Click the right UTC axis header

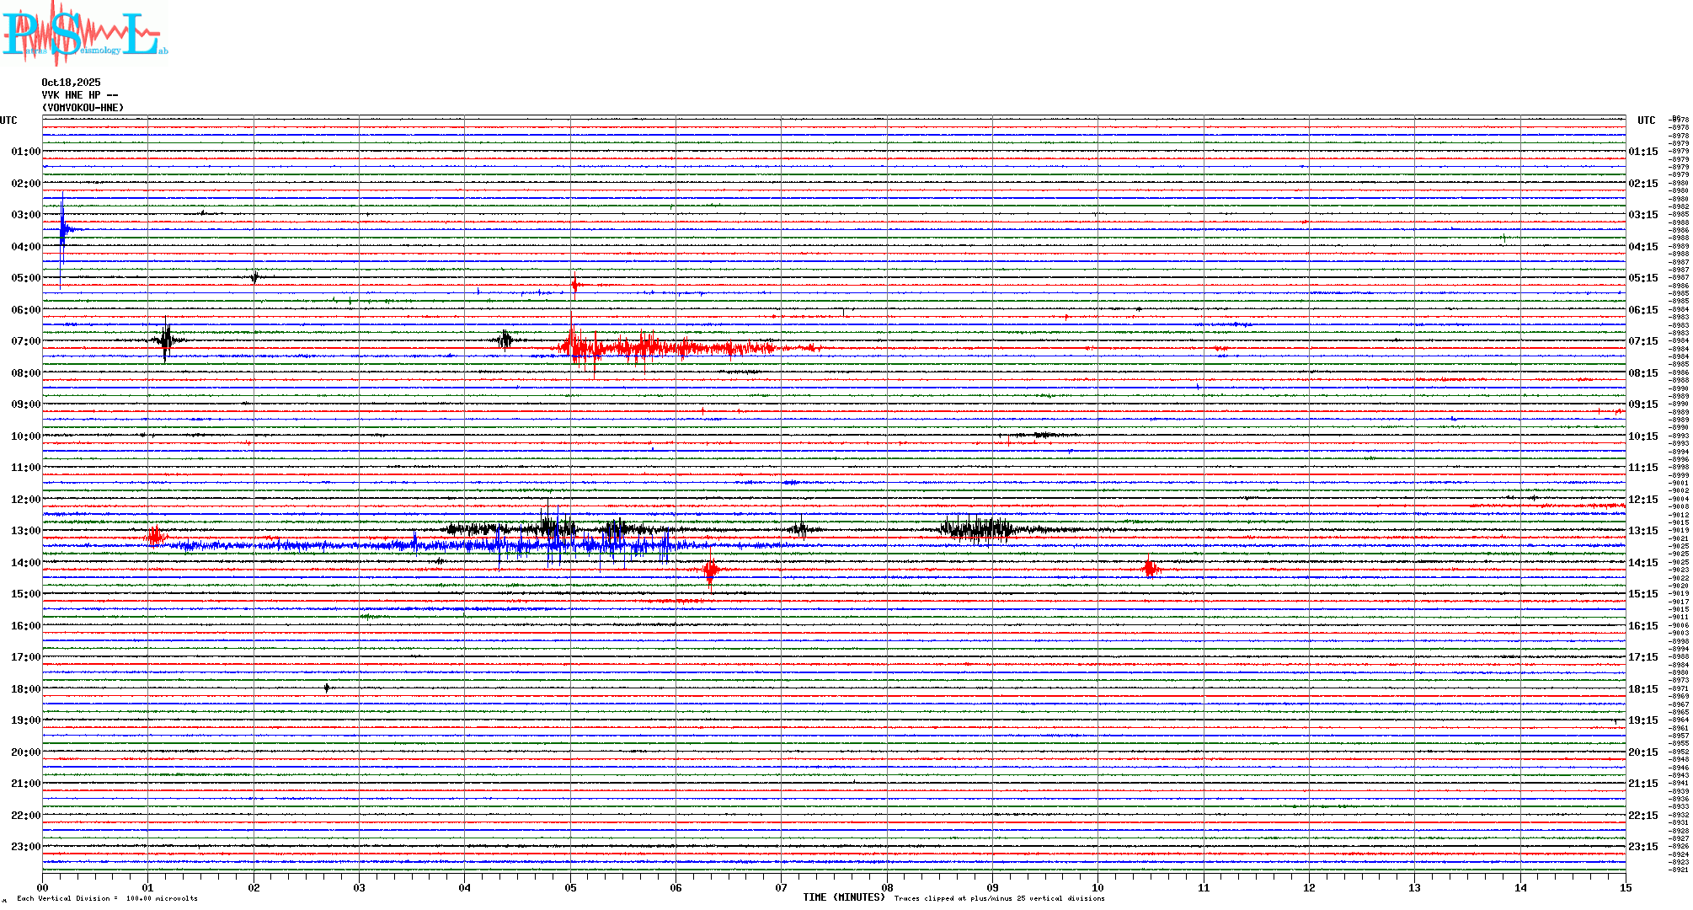tap(1646, 120)
